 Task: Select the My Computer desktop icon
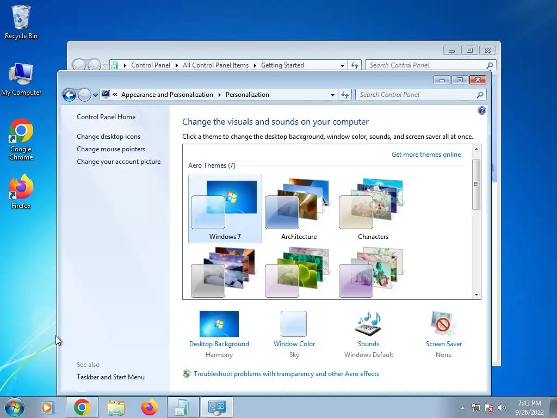tap(21, 79)
